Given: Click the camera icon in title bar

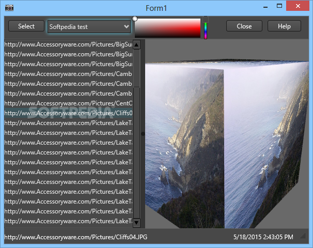Looking at the screenshot, I should pos(9,8).
